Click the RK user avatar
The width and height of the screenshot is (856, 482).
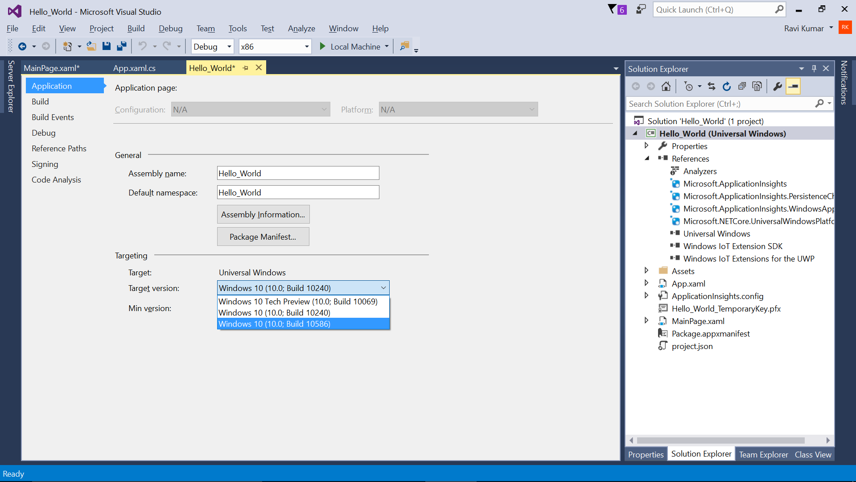click(x=845, y=28)
